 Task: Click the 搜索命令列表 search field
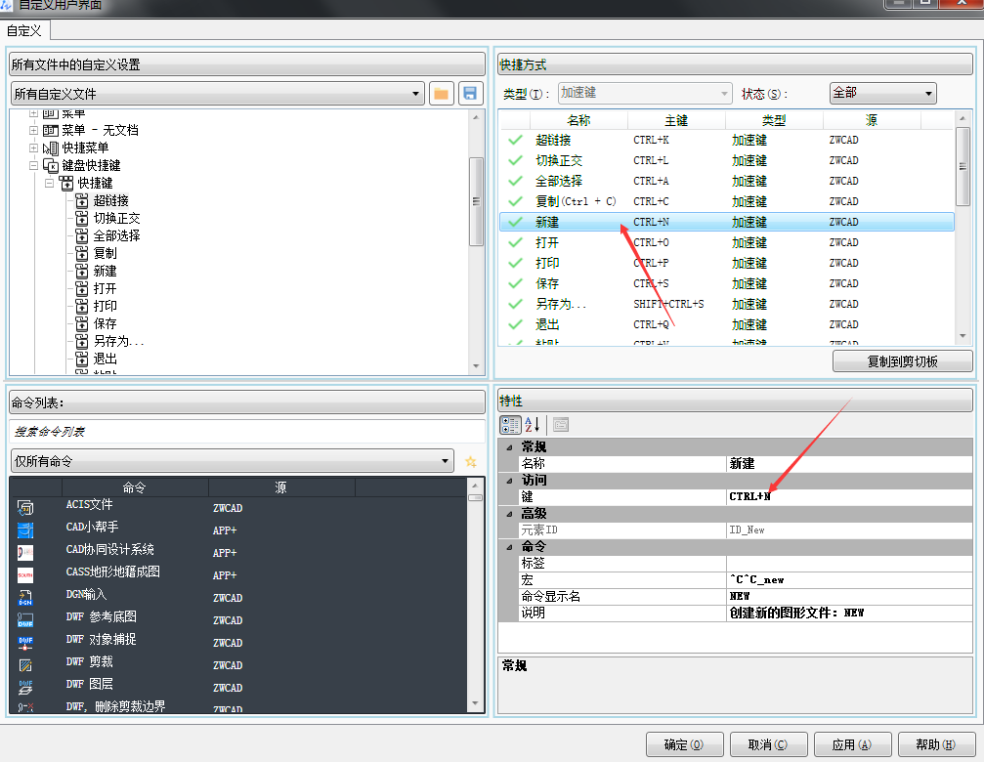coord(246,432)
